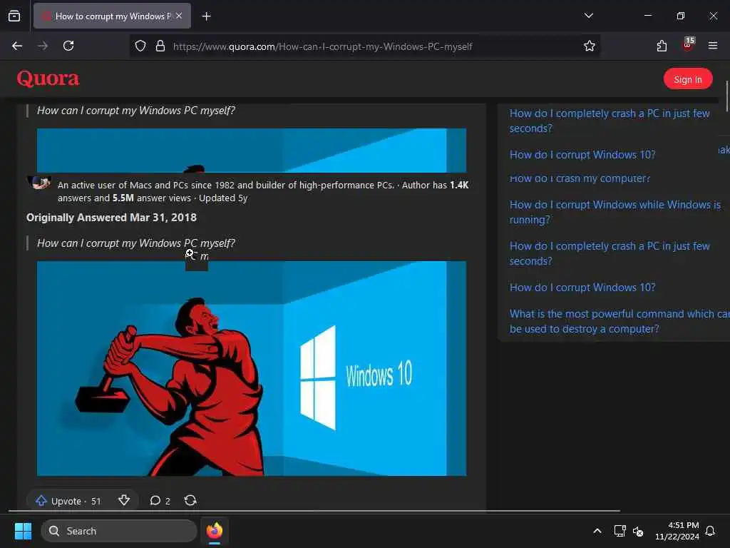Show hidden system tray icons
Screen dimensions: 730x548
597,531
